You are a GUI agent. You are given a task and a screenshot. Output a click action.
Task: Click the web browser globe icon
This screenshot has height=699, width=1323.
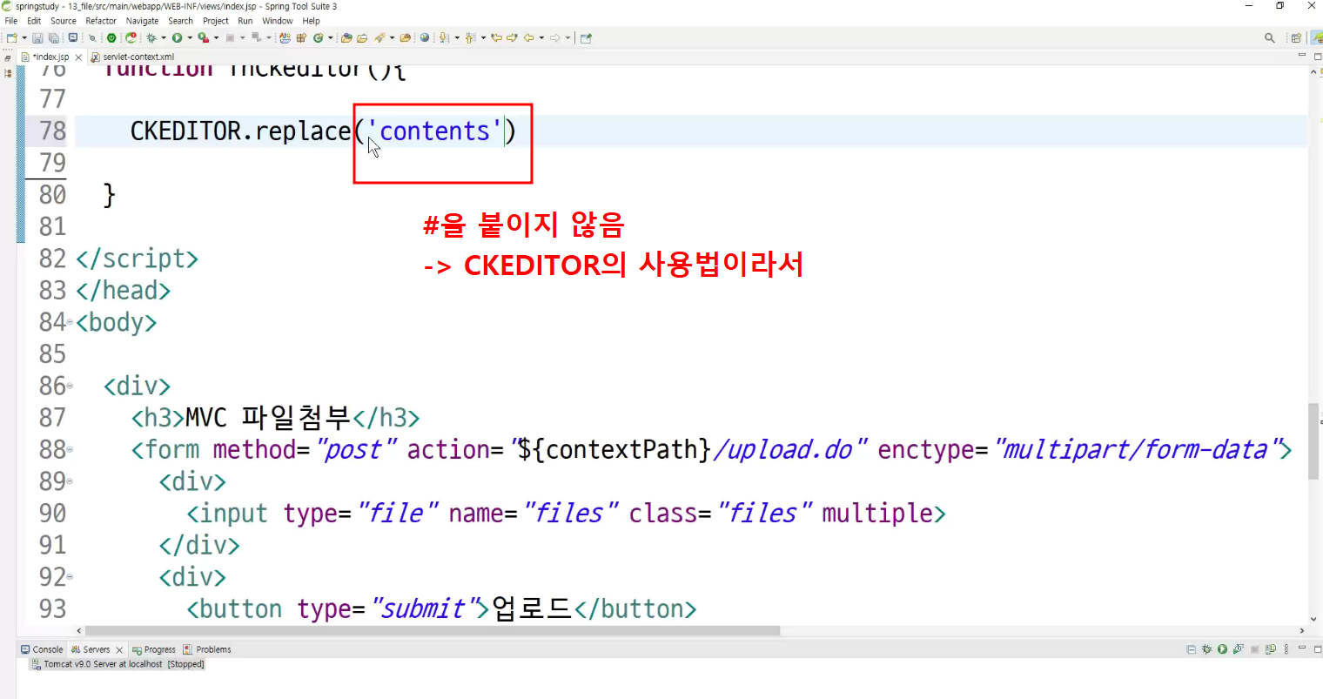click(x=425, y=38)
